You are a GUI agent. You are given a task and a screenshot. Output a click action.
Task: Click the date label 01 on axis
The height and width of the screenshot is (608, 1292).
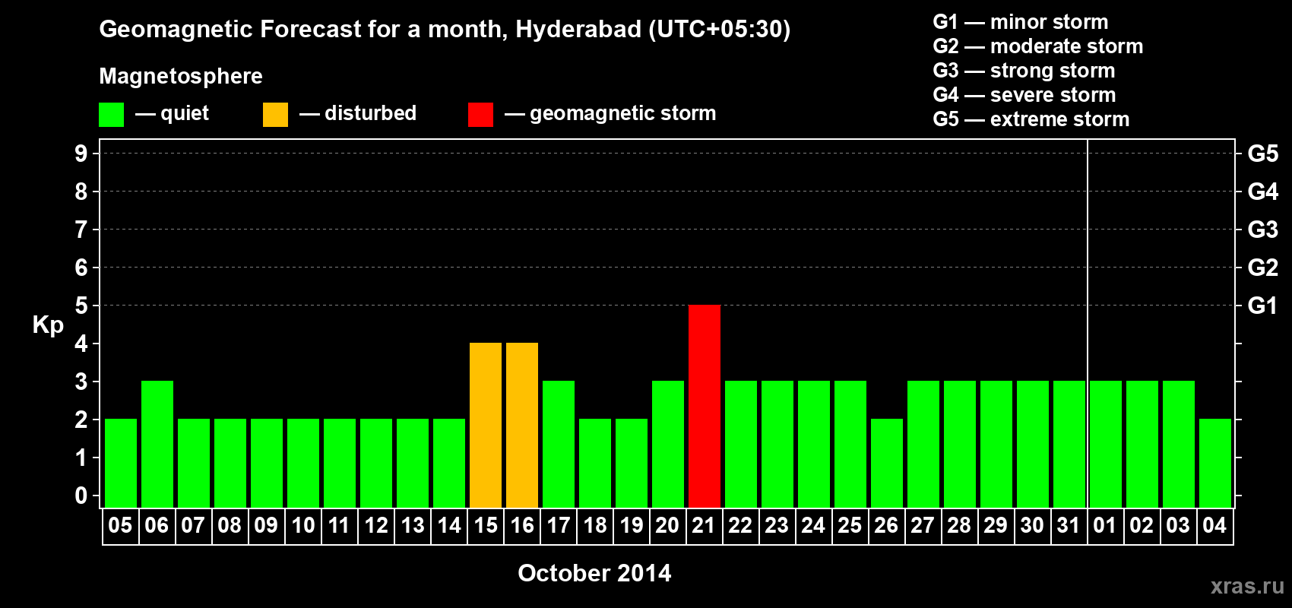[1105, 526]
